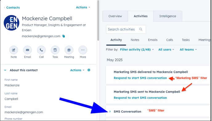The height and width of the screenshot is (121, 212).
Task: Click the search magnifier icon
Action: pyautogui.click(x=141, y=29)
